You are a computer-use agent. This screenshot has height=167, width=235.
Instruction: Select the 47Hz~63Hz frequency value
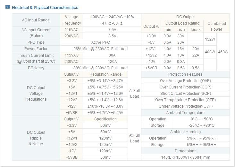(112, 23)
